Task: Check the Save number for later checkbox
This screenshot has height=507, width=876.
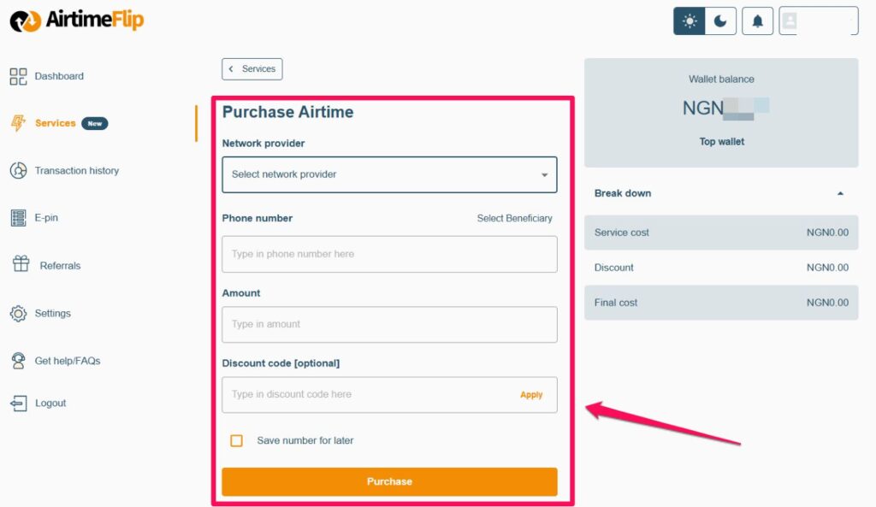Action: pos(236,439)
